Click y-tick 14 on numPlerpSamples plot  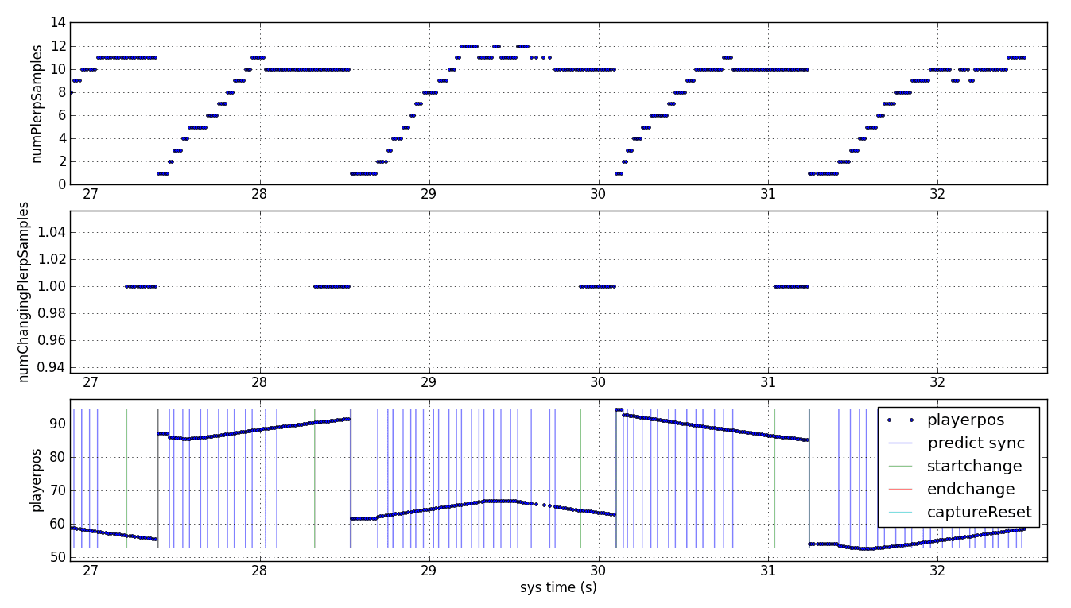pos(57,22)
